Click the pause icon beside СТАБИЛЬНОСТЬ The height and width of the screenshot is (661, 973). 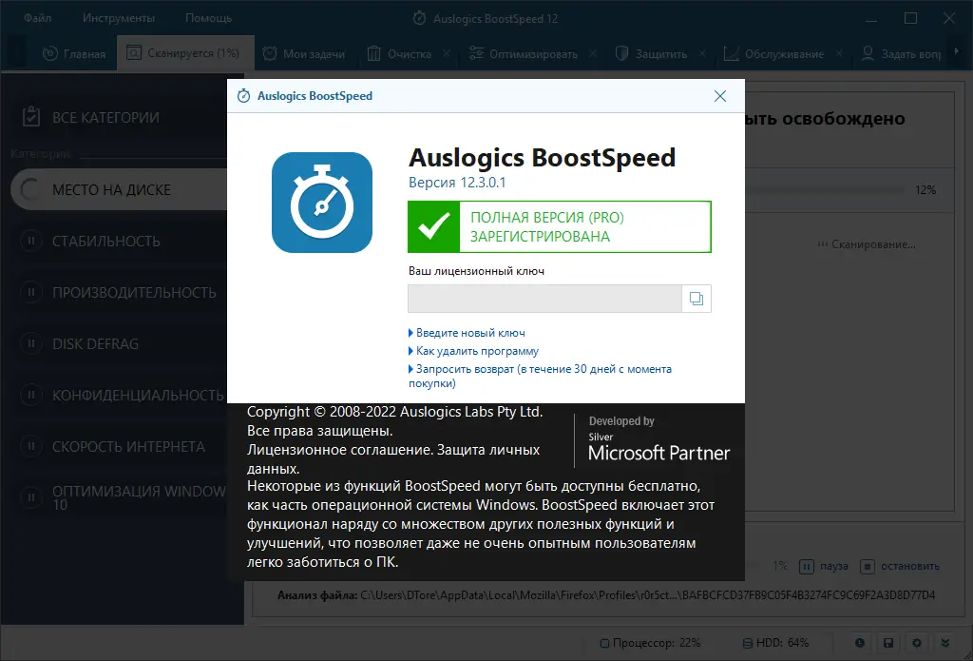[x=30, y=241]
